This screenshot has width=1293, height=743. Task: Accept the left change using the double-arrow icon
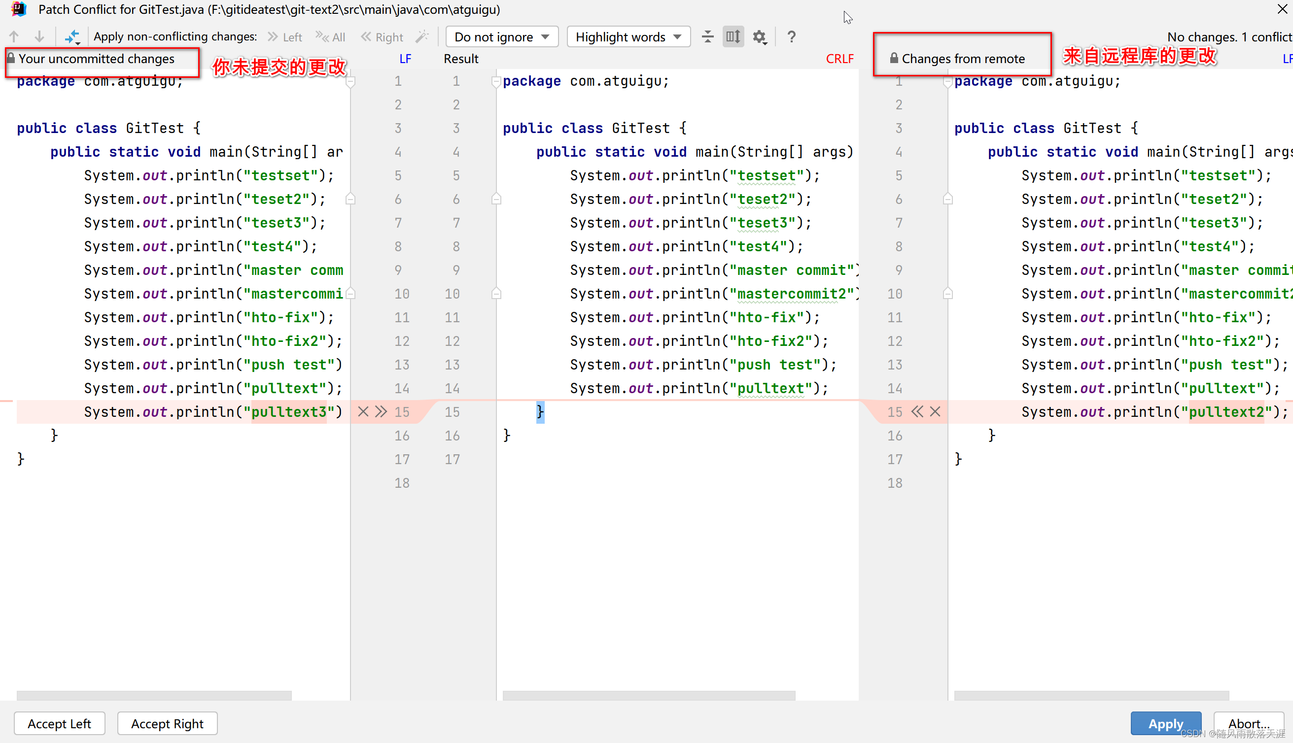point(381,411)
